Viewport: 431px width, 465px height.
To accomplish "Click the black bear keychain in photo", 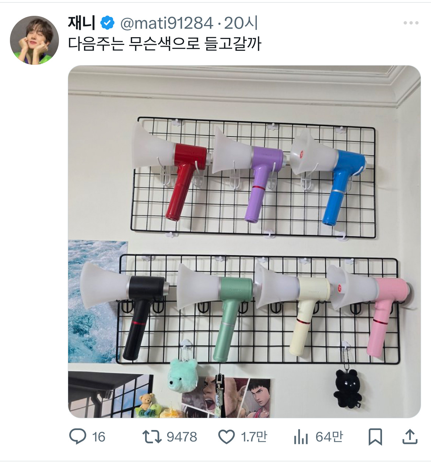I will pos(348,389).
